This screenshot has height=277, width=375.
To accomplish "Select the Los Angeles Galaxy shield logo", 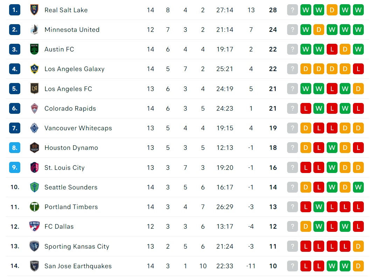I will (34, 69).
